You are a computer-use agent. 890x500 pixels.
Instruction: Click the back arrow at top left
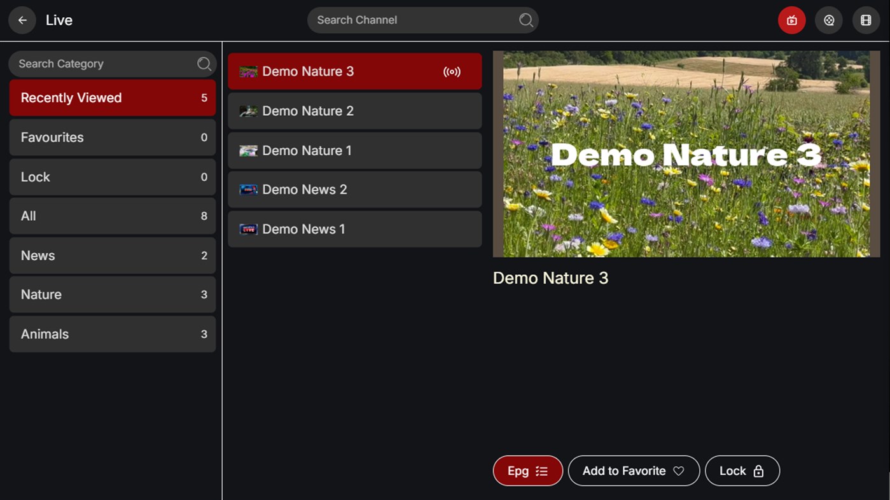22,20
